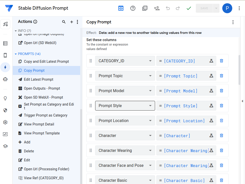
Task: Click the AppSheet logo icon
Action: tap(9, 8)
